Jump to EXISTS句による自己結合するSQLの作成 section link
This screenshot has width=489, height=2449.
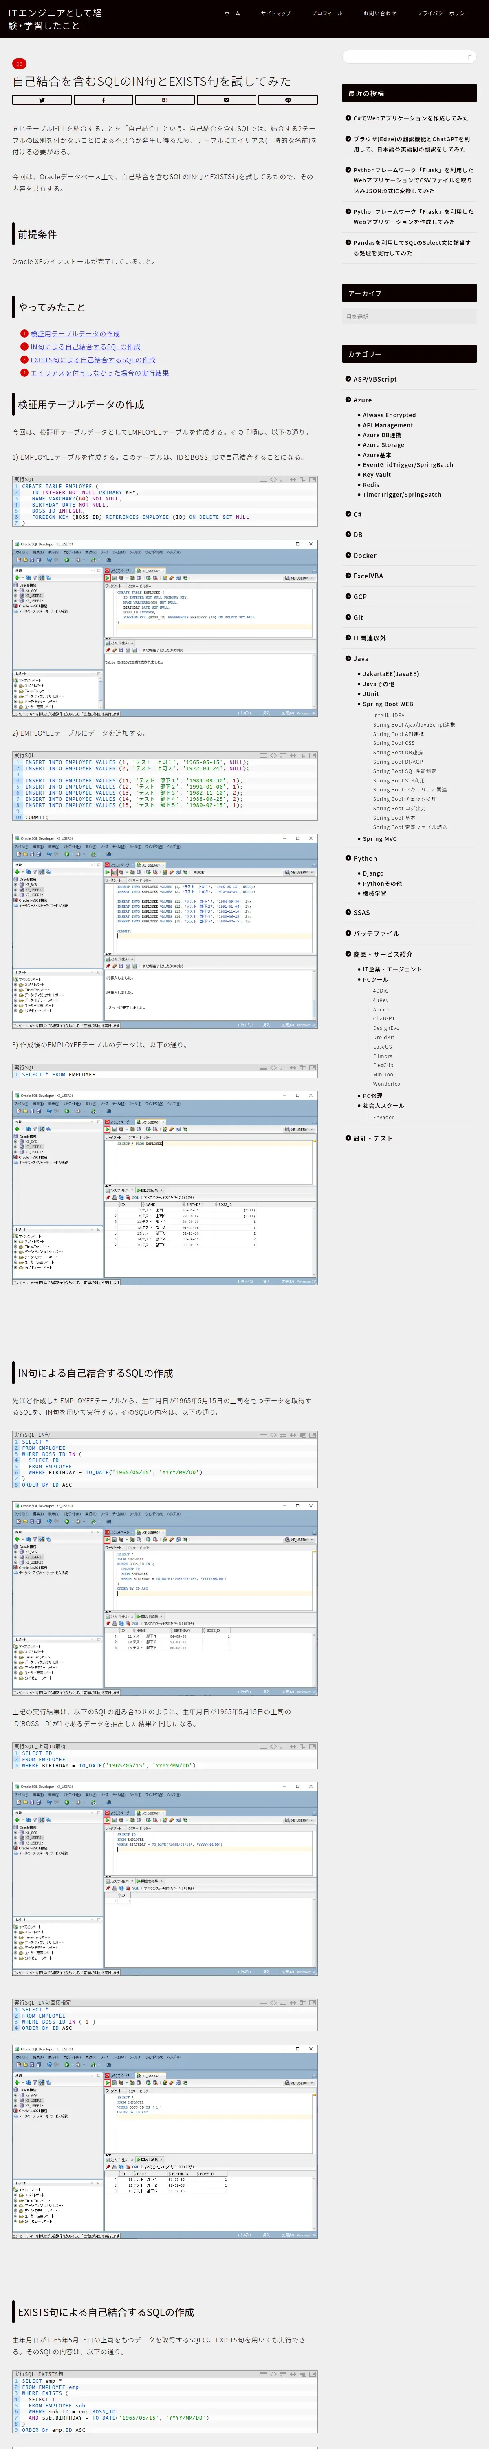tap(93, 360)
